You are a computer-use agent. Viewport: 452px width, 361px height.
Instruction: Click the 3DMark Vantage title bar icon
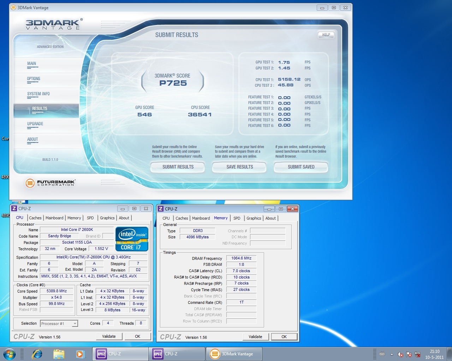[13, 7]
